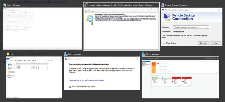Open the aka.ms/WindowsAdminCenter info link

point(86,80)
